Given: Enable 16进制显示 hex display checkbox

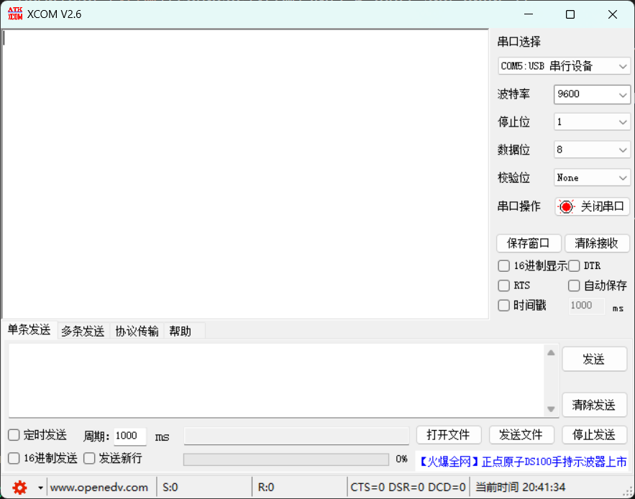Looking at the screenshot, I should [503, 266].
